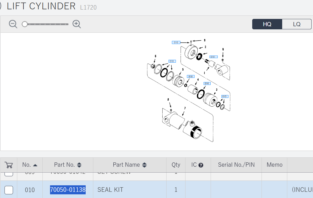Switch diagram to LQ quality
This screenshot has height=198, width=313.
pos(297,24)
